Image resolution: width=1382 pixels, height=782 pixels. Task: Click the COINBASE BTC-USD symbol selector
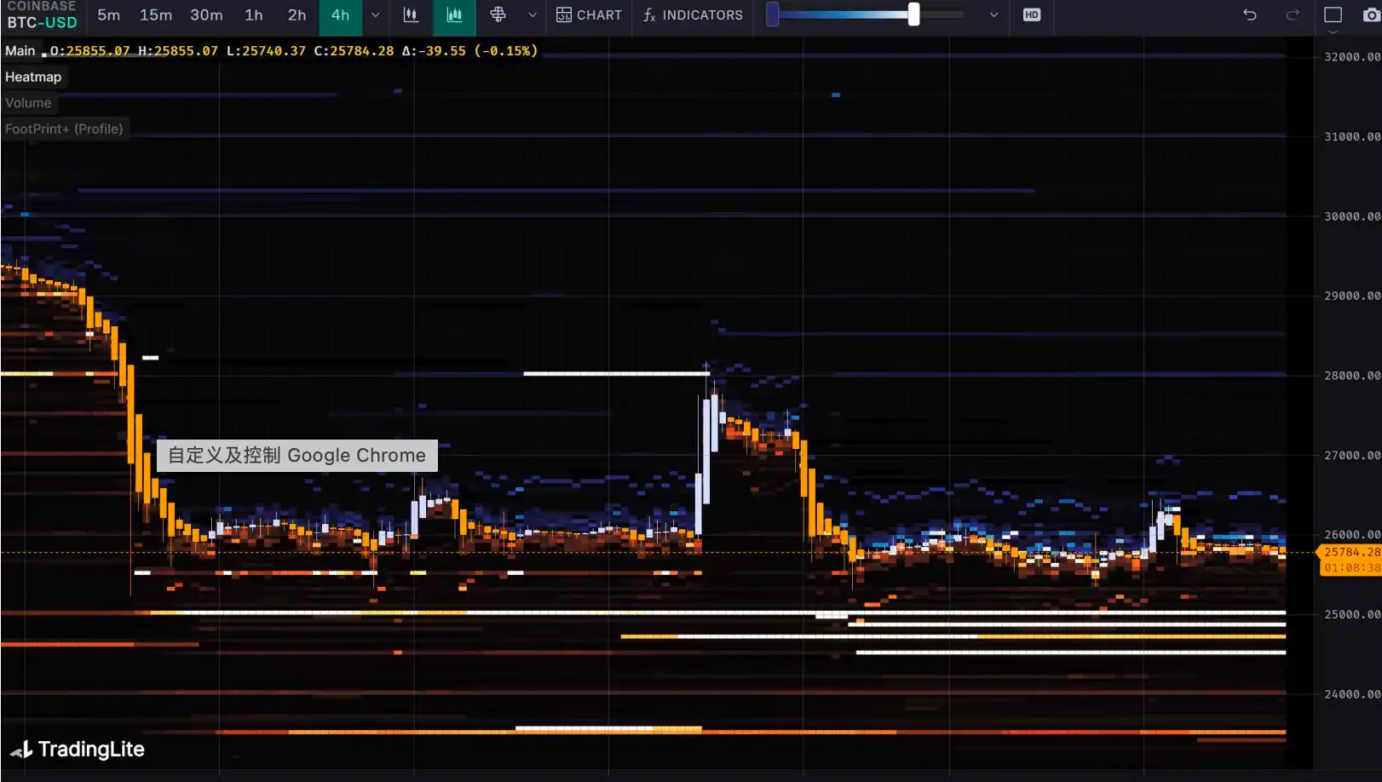point(42,15)
